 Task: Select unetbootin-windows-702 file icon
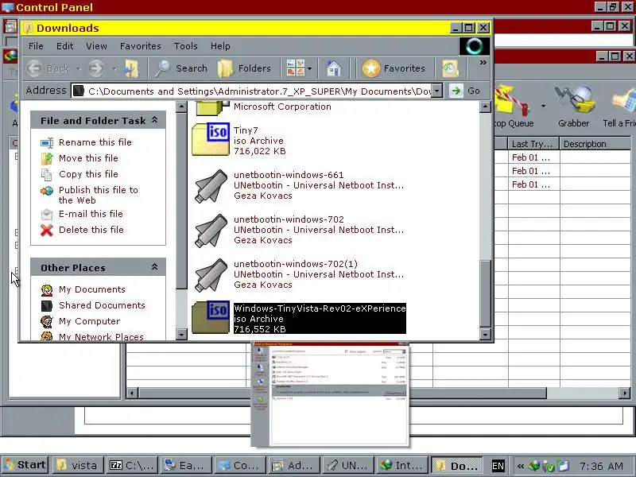click(x=211, y=230)
